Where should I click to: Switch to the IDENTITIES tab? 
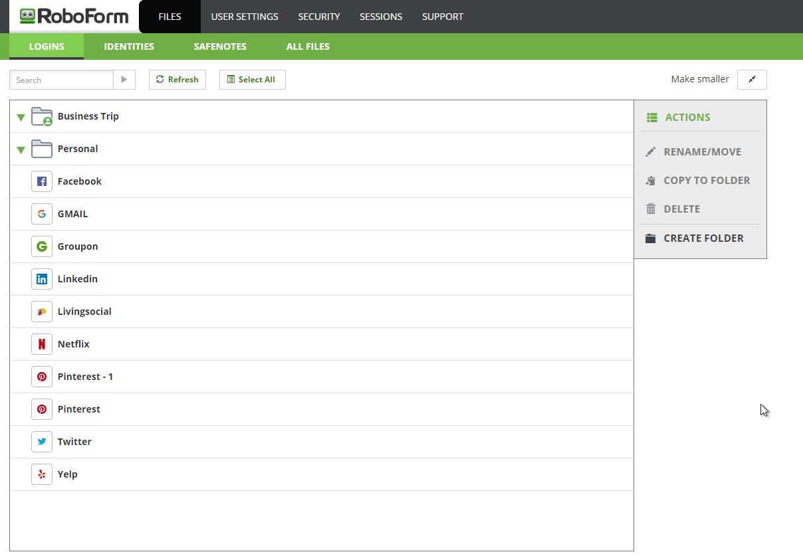pos(129,46)
